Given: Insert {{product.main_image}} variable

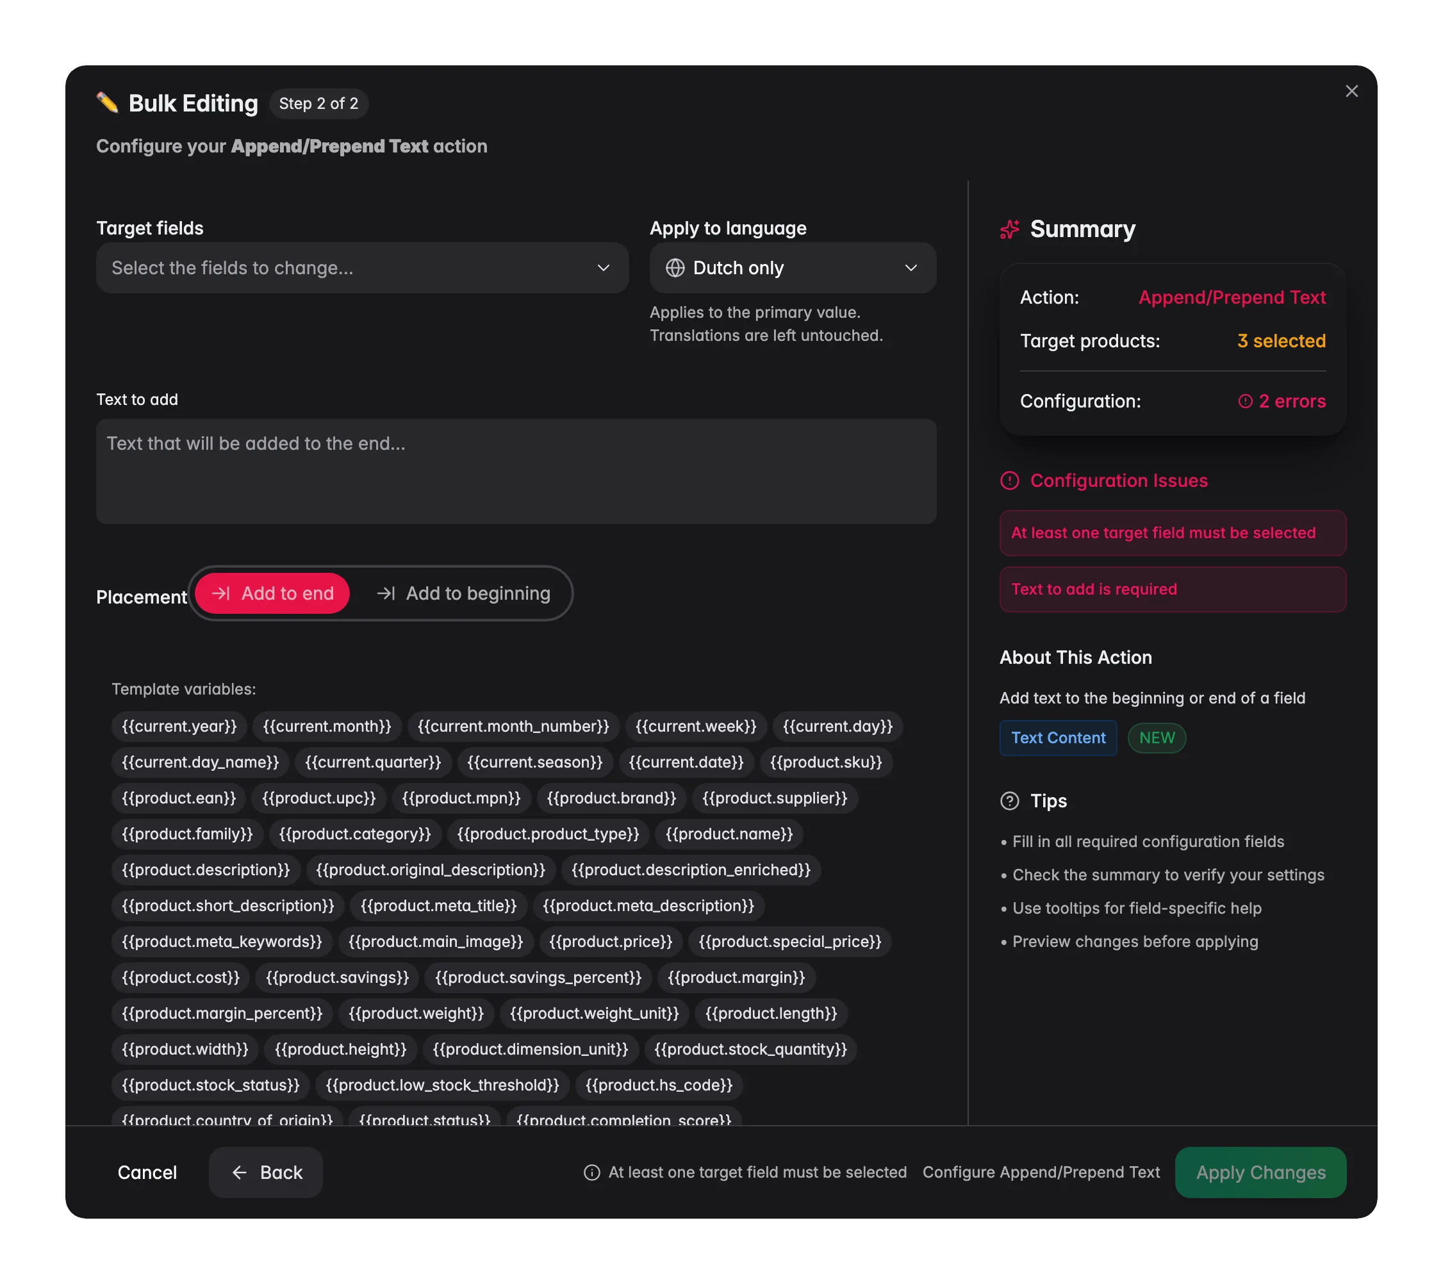Looking at the screenshot, I should tap(436, 942).
